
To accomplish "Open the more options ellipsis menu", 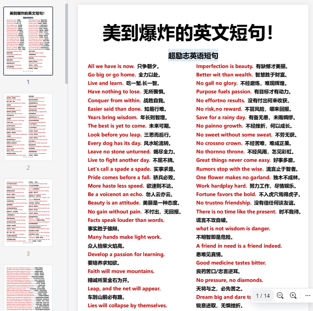I will 308,296.
